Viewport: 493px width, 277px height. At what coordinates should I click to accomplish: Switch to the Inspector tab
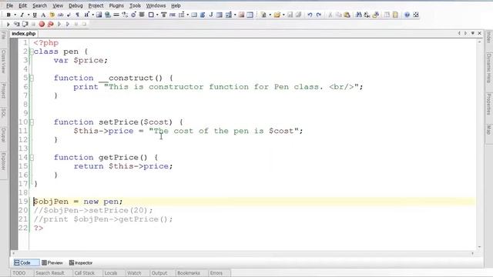[x=81, y=262]
